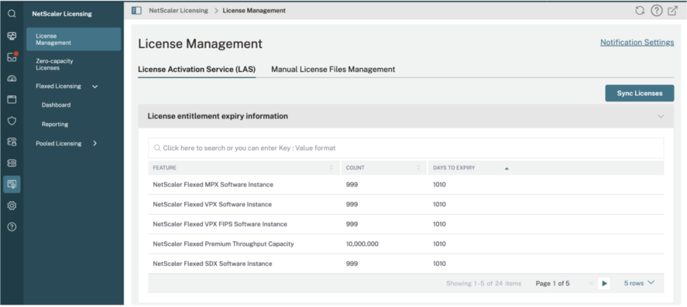Collapse License entitlement expiry information panel

pos(661,116)
